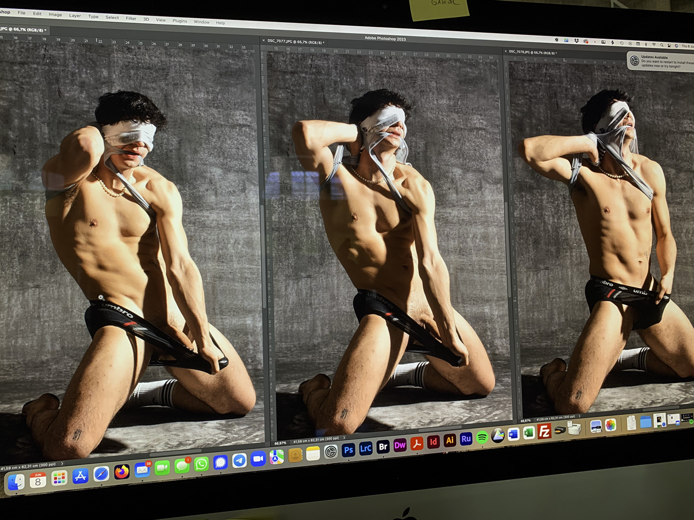Open System Preferences from the Dock

click(x=330, y=452)
